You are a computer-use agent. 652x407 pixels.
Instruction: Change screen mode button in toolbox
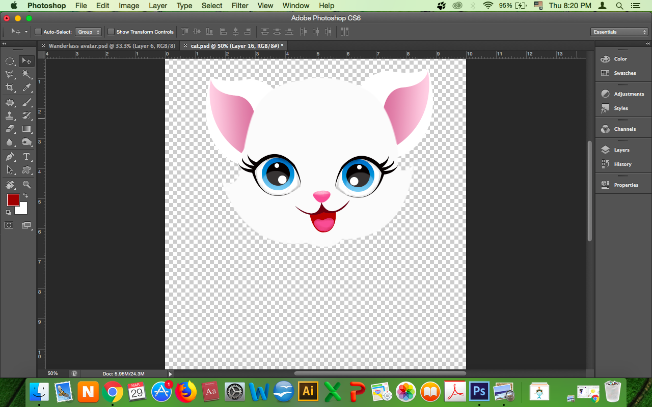pyautogui.click(x=26, y=225)
